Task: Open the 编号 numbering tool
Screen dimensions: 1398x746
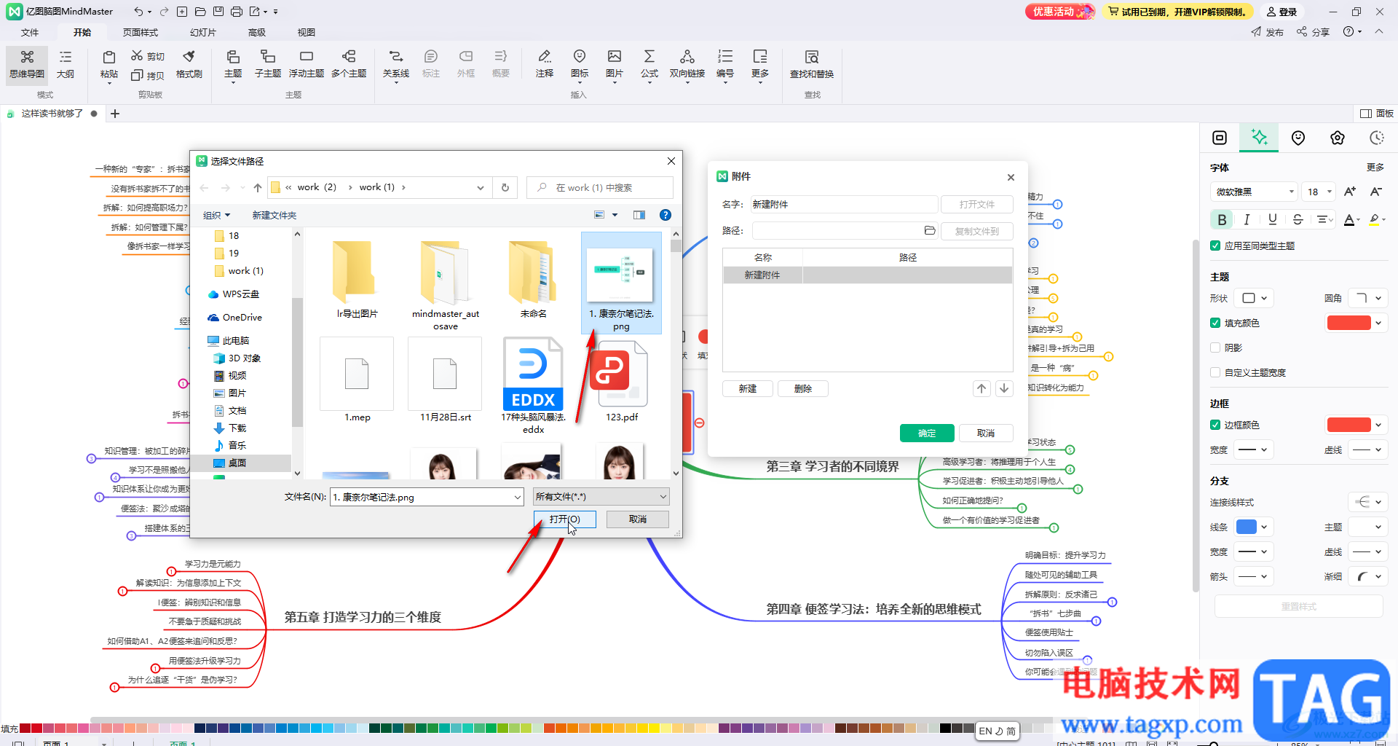Action: click(725, 64)
